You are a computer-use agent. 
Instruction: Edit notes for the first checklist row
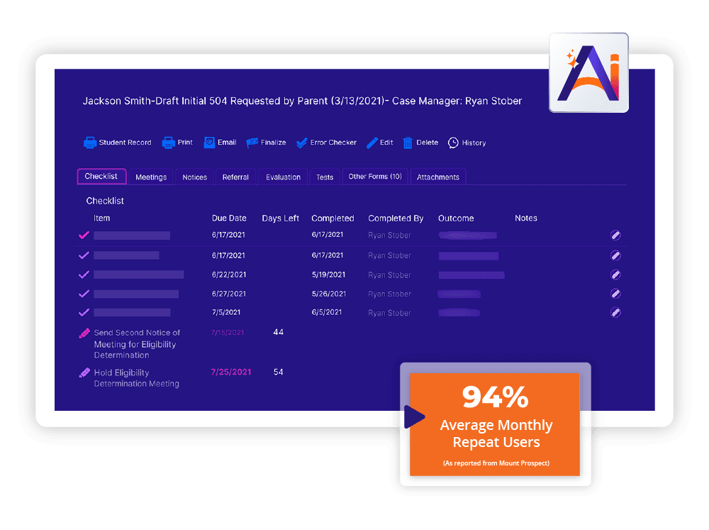point(616,235)
